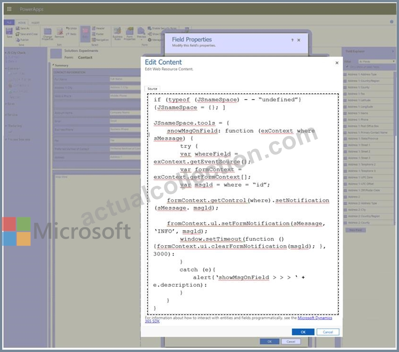
Task: Switch to the HOME ribbon tab
Action: (x=22, y=23)
